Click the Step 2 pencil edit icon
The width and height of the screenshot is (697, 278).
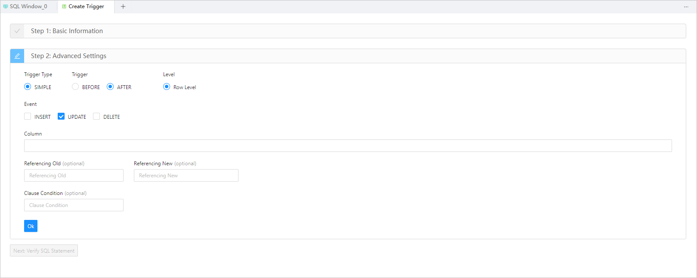coord(17,56)
